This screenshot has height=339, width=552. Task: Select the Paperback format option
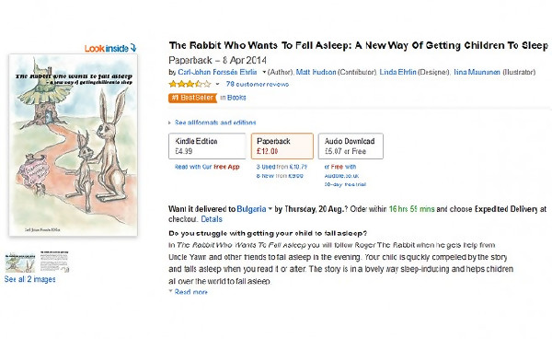[x=282, y=146]
